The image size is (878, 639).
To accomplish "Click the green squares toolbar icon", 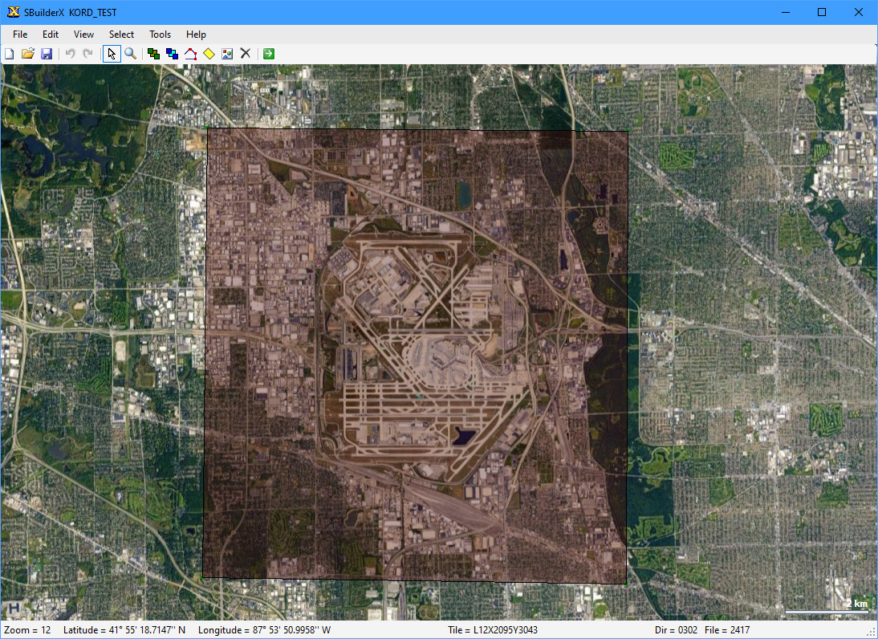I will 153,54.
